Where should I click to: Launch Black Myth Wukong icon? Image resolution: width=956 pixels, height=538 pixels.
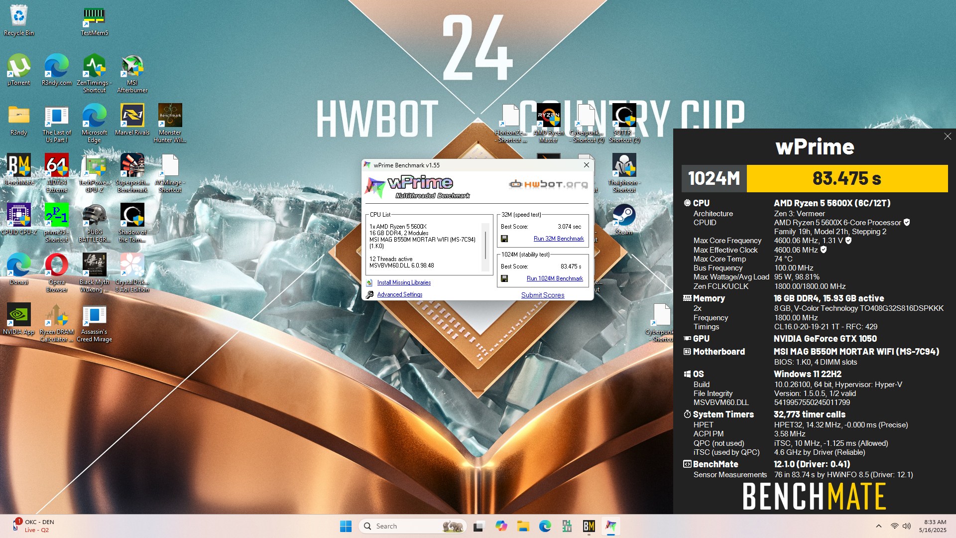94,273
